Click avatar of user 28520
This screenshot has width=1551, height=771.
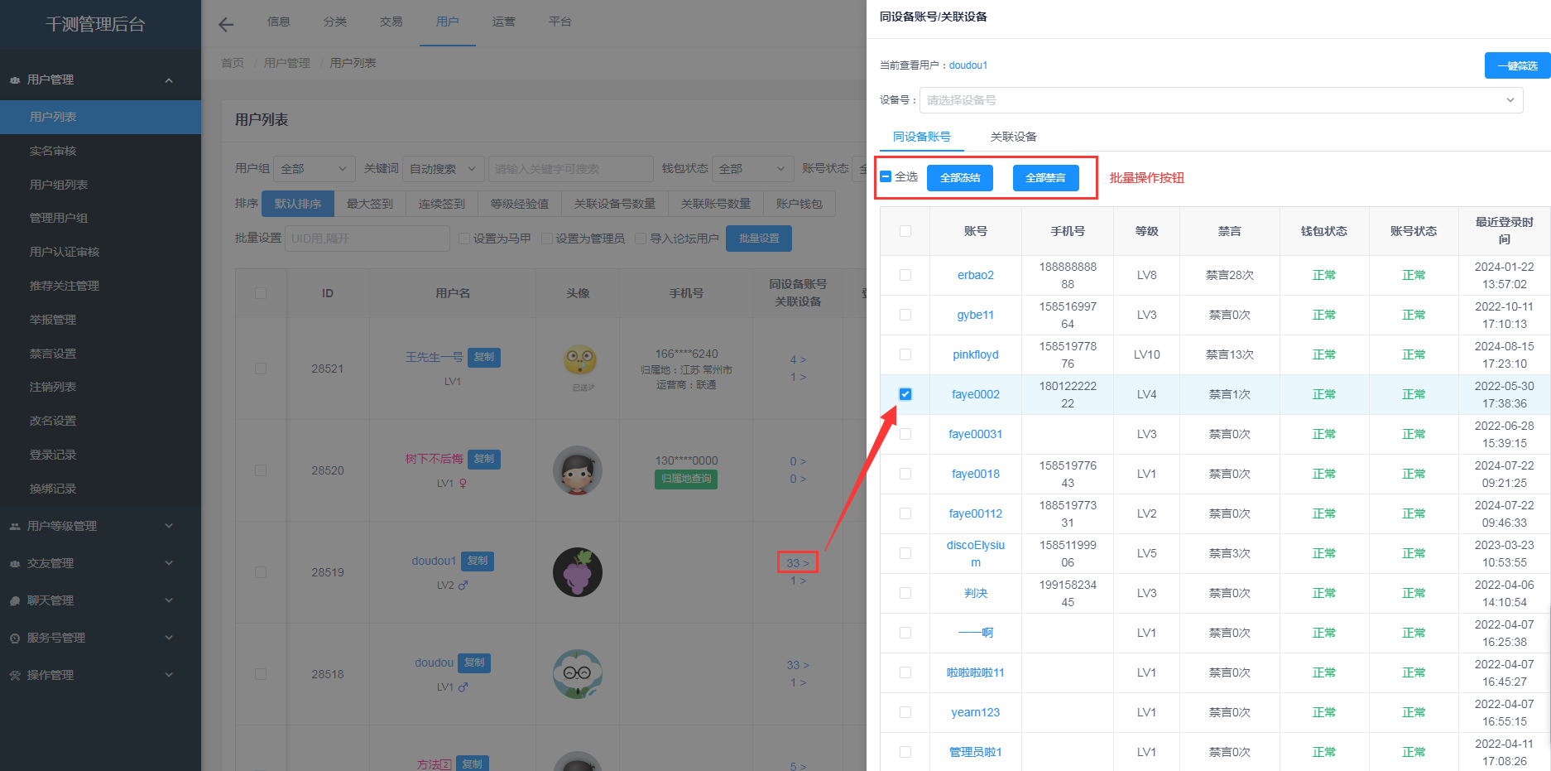tap(578, 470)
